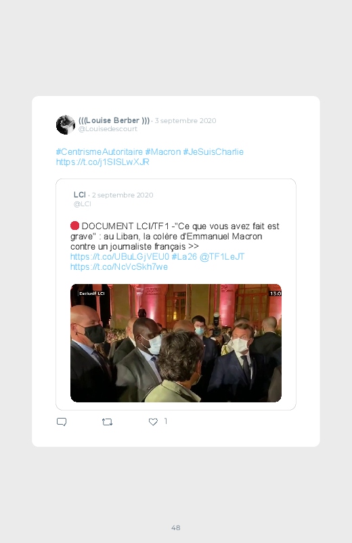Open the (((Louise Berber))) display name
Image resolution: width=352 pixels, height=543 pixels.
click(x=114, y=120)
